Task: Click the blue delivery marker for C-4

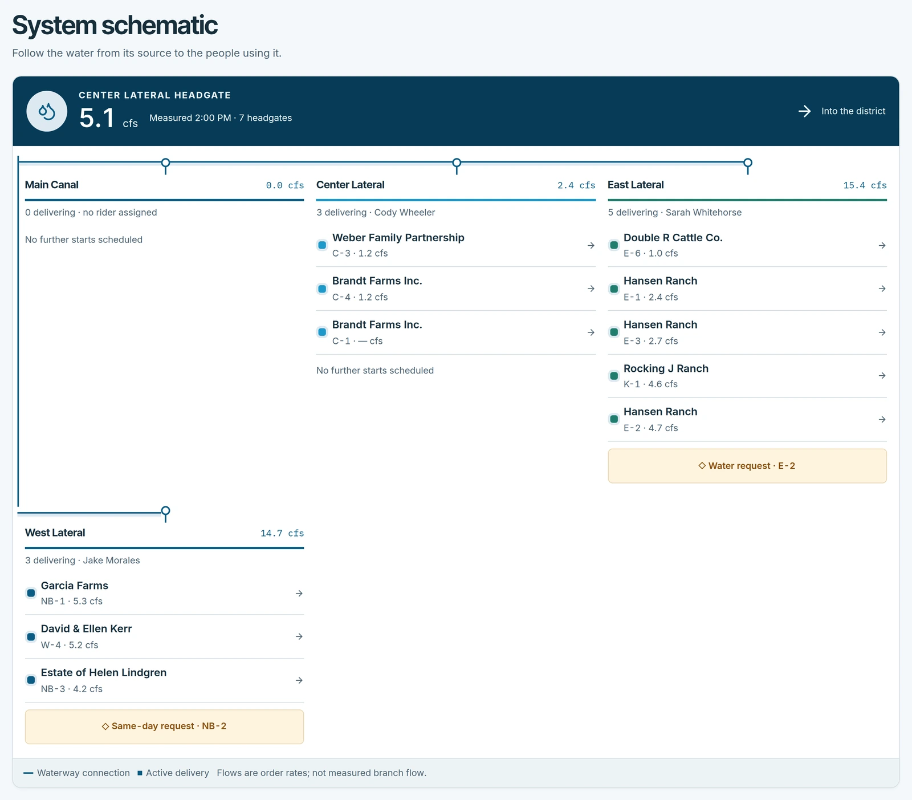Action: (322, 289)
